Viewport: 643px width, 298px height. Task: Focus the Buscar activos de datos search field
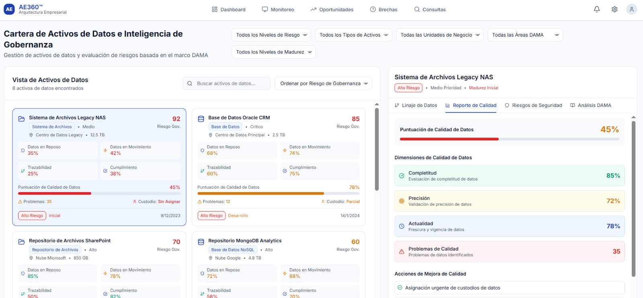226,84
